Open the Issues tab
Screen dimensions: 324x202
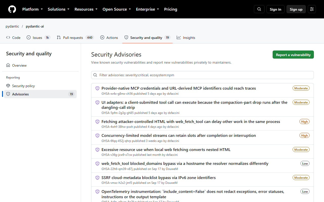pos(38,38)
